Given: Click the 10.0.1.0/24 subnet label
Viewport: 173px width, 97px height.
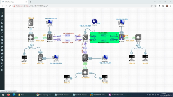Looking at the screenshot, I should [40, 41].
